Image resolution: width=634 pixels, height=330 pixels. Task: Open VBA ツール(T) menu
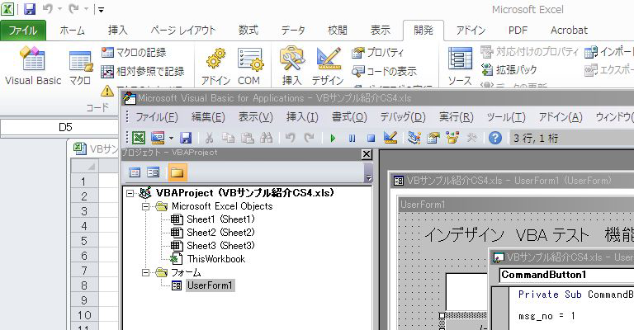coord(506,117)
